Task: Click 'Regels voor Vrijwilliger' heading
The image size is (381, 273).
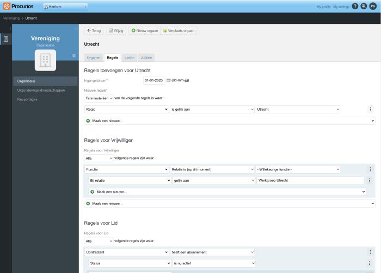Action: point(108,140)
